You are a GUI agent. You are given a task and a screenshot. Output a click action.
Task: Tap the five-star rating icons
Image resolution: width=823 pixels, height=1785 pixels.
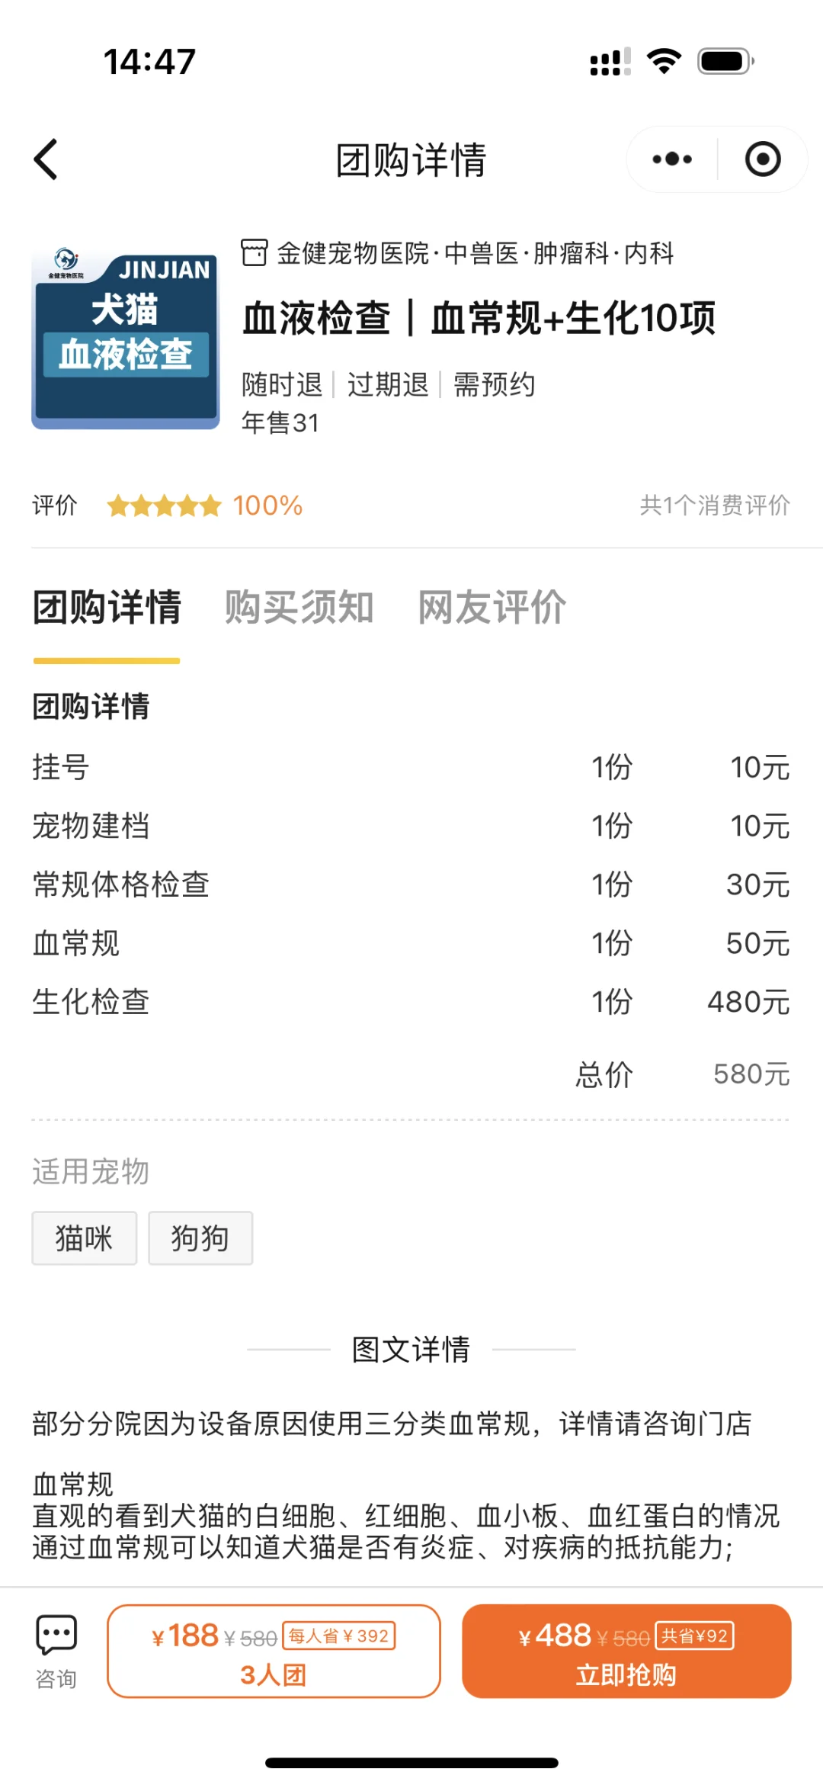(164, 506)
